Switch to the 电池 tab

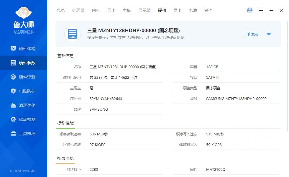pyautogui.click(x=193, y=10)
